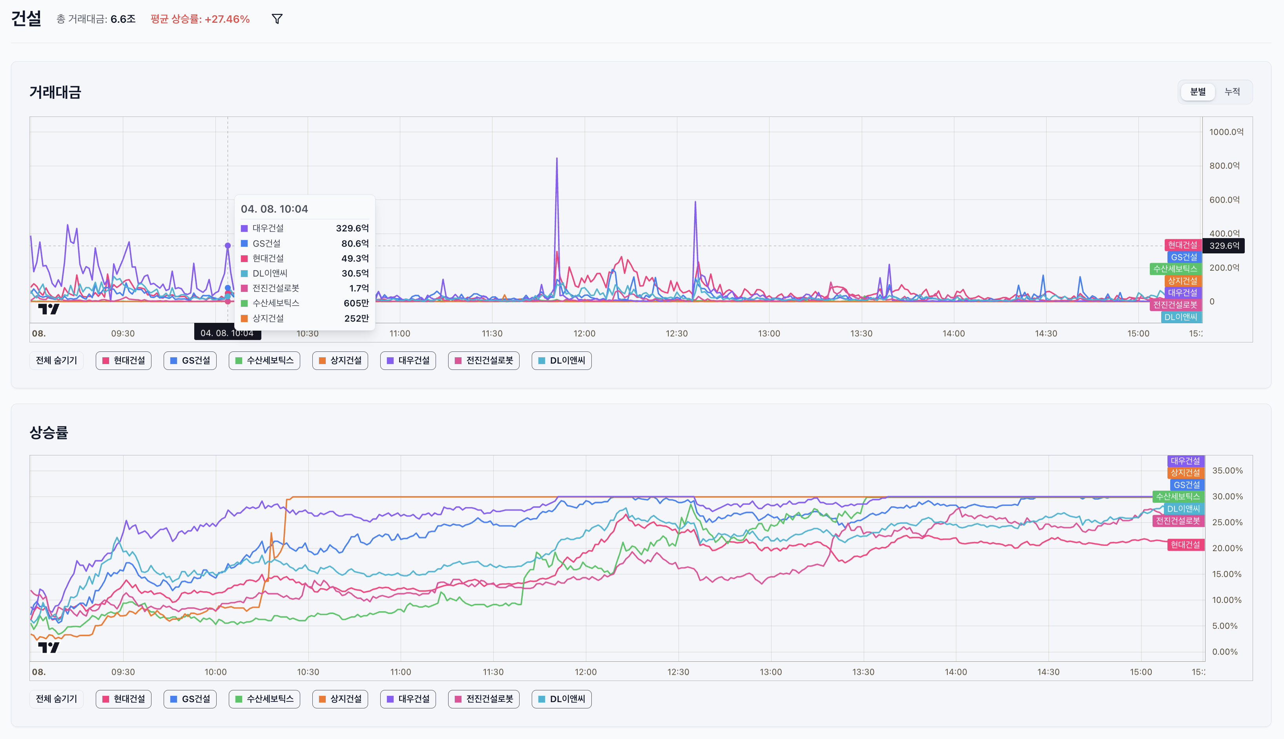Screen dimensions: 1284x739
Task: Toggle 대우건설 series in 거래대금 legend
Action: click(408, 360)
